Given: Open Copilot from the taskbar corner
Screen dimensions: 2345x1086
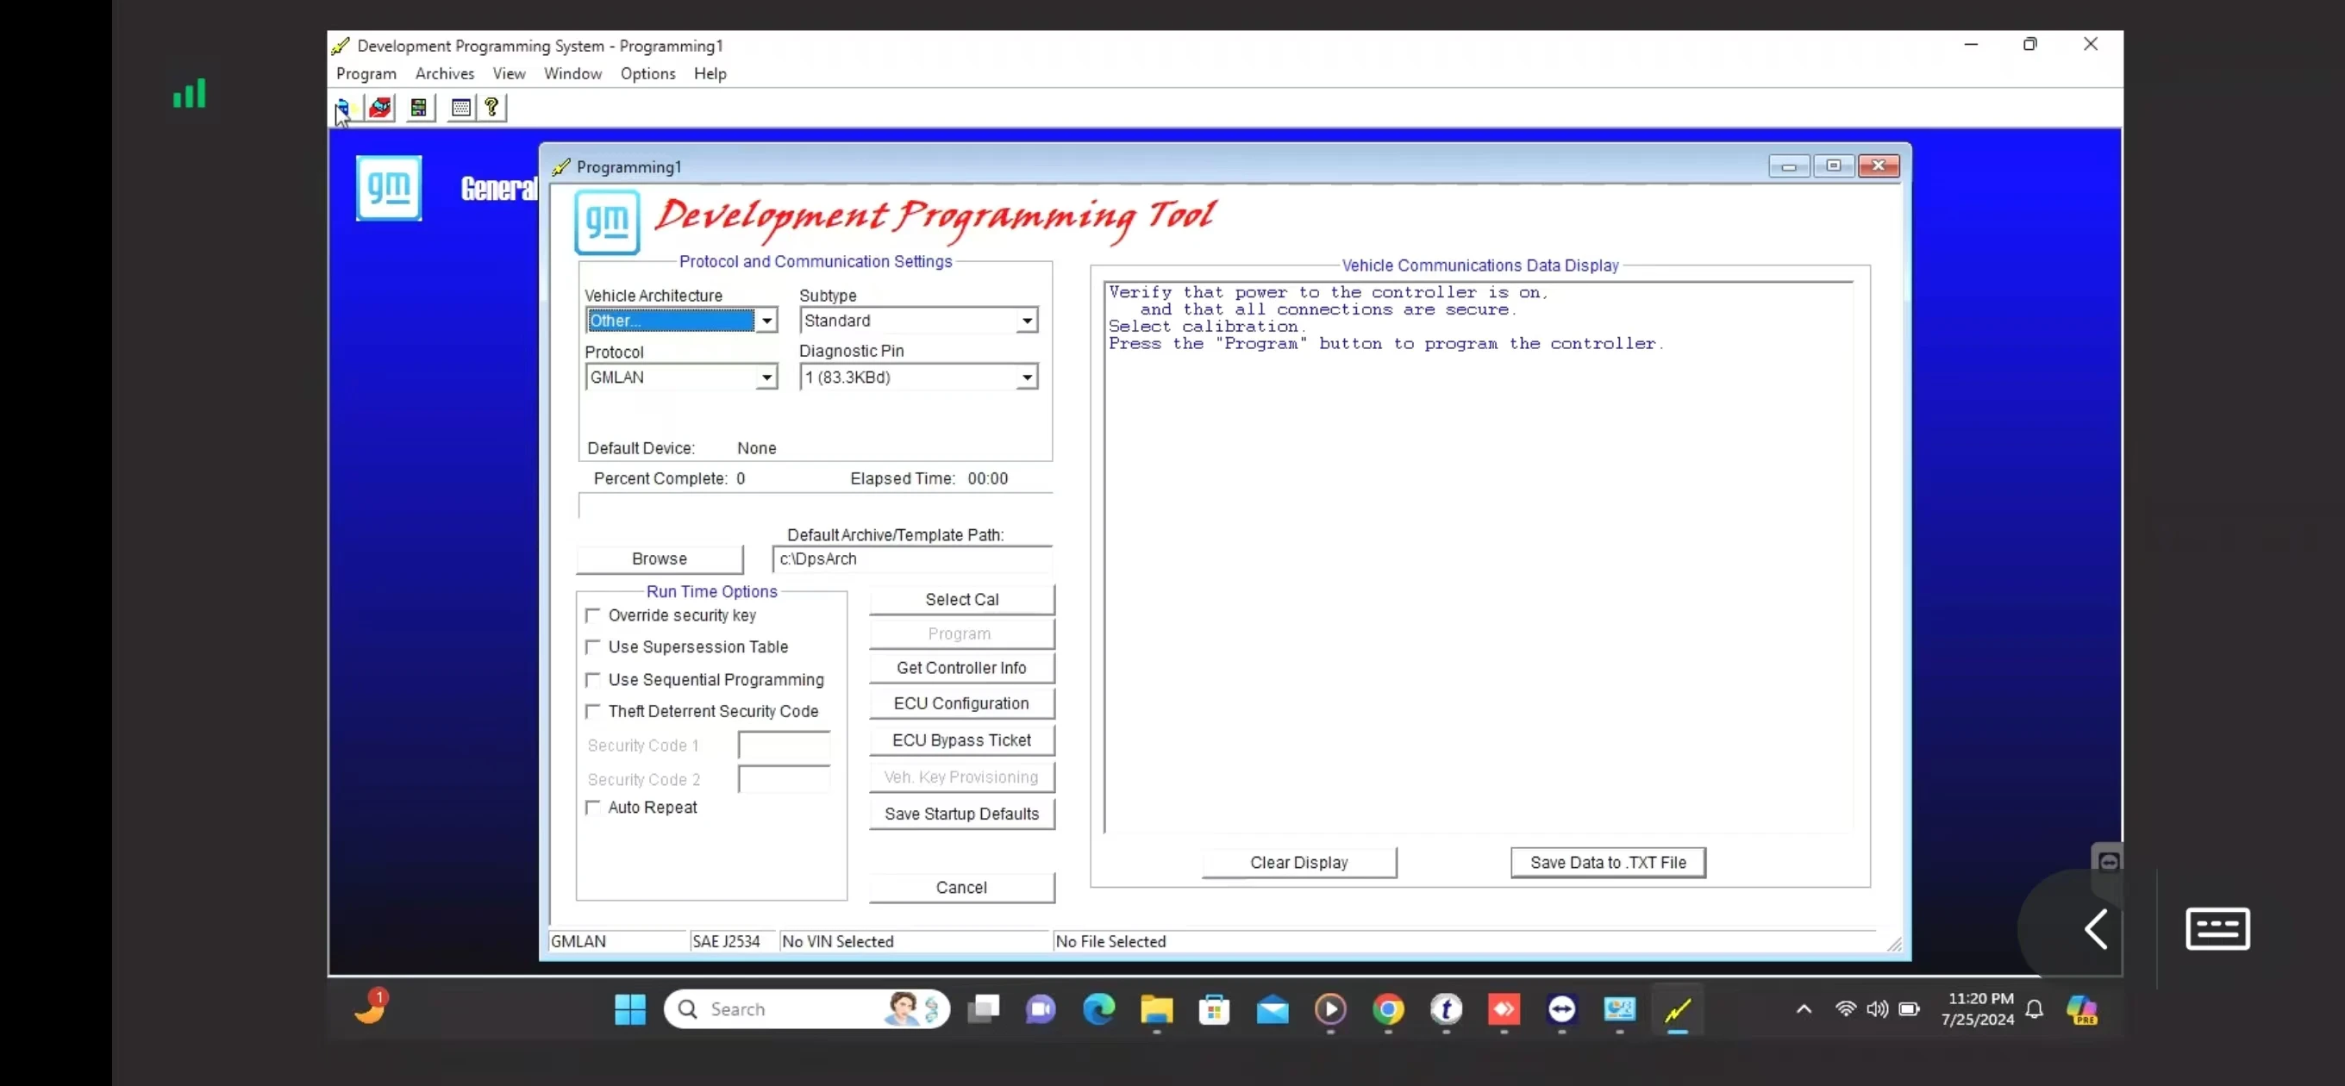Looking at the screenshot, I should point(2082,1008).
